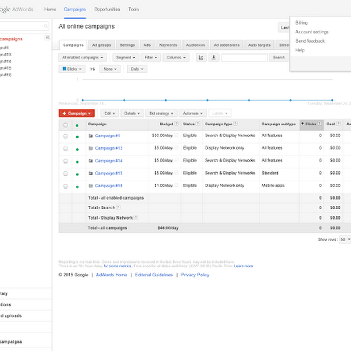Click the green status dot for Campaign #1
Screen dimensions: 351x351
pyautogui.click(x=77, y=137)
